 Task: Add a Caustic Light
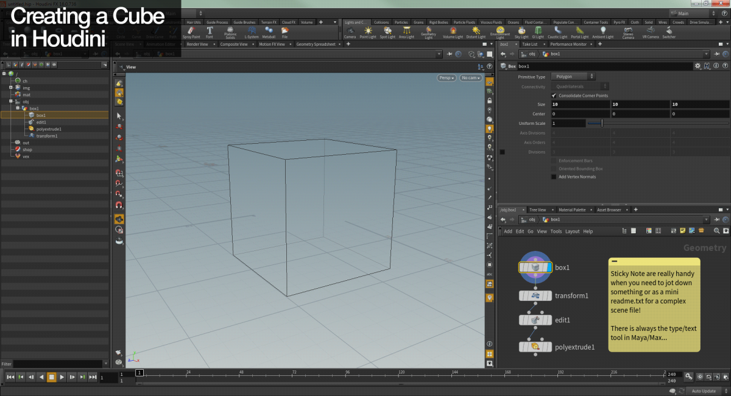557,32
